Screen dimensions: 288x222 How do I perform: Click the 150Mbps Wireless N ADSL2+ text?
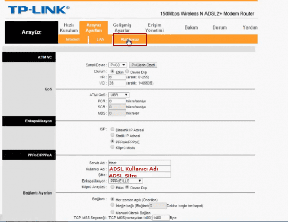tap(207, 13)
